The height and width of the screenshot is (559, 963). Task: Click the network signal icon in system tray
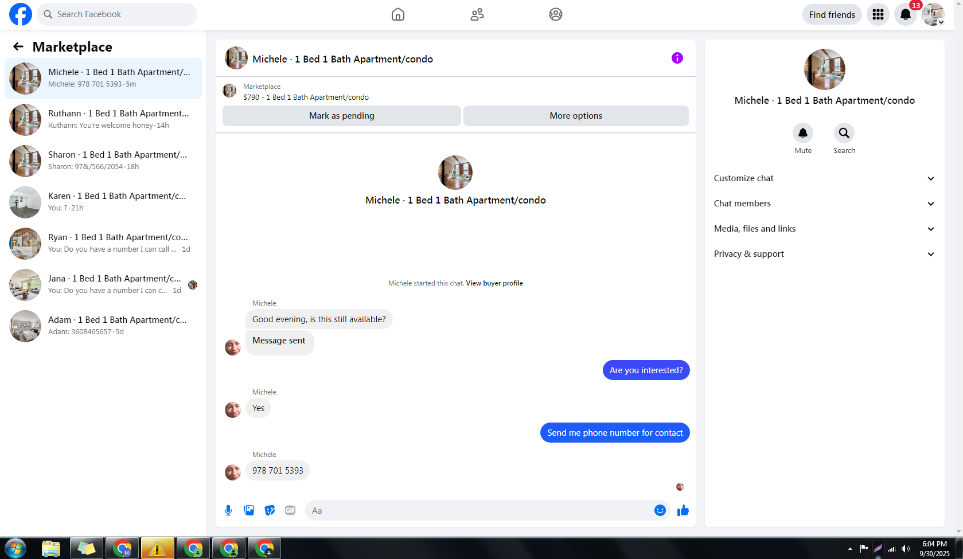click(x=892, y=549)
